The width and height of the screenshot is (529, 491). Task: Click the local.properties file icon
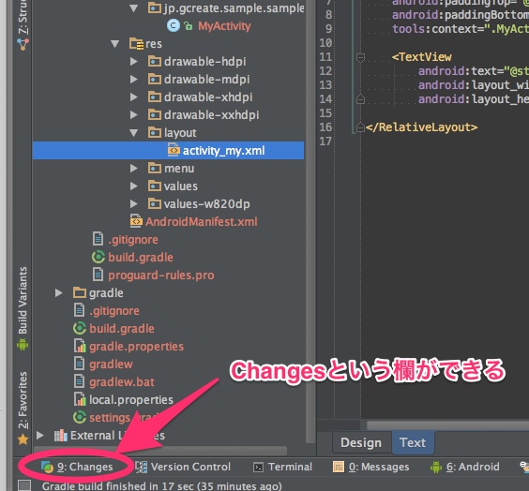pyautogui.click(x=80, y=399)
